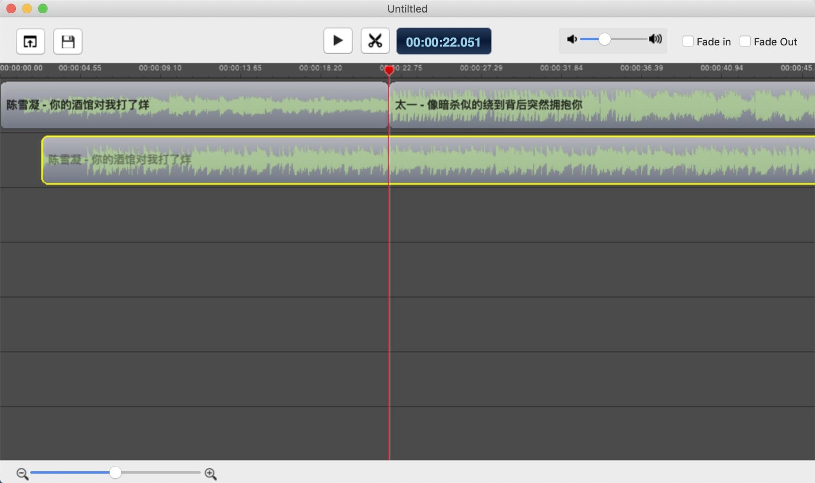Click the zoom out magnifier icon
This screenshot has height=483, width=815.
click(22, 474)
